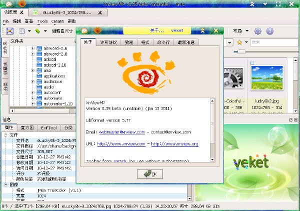Screen dimensions: 300x211
Task: Select the audio folder
Action: click(49, 87)
